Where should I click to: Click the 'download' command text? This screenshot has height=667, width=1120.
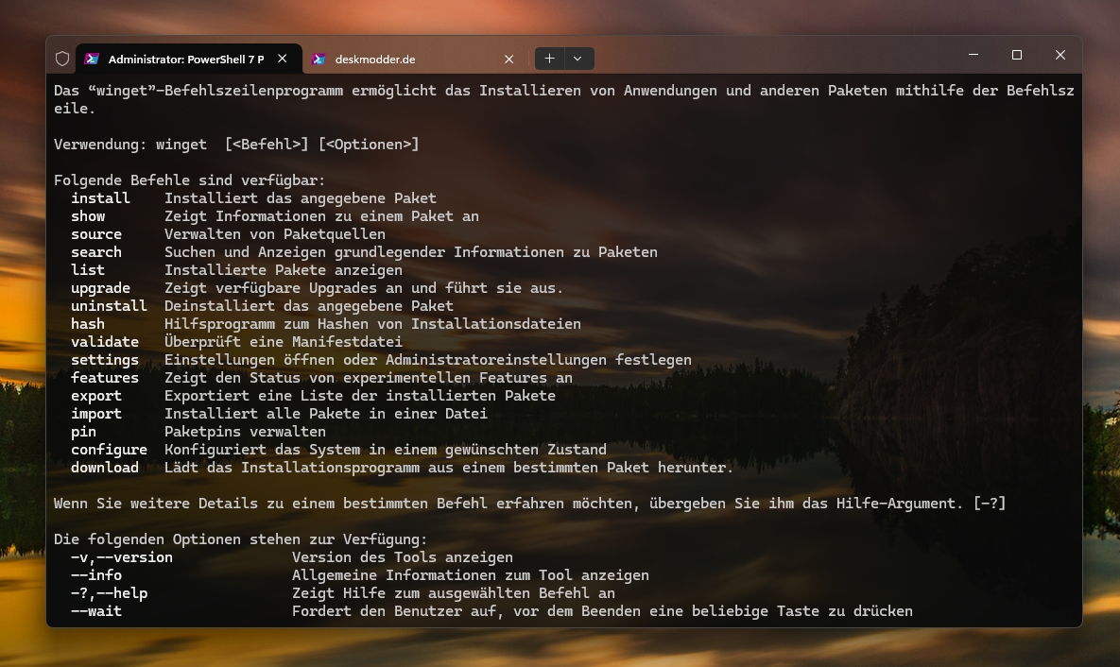(104, 467)
